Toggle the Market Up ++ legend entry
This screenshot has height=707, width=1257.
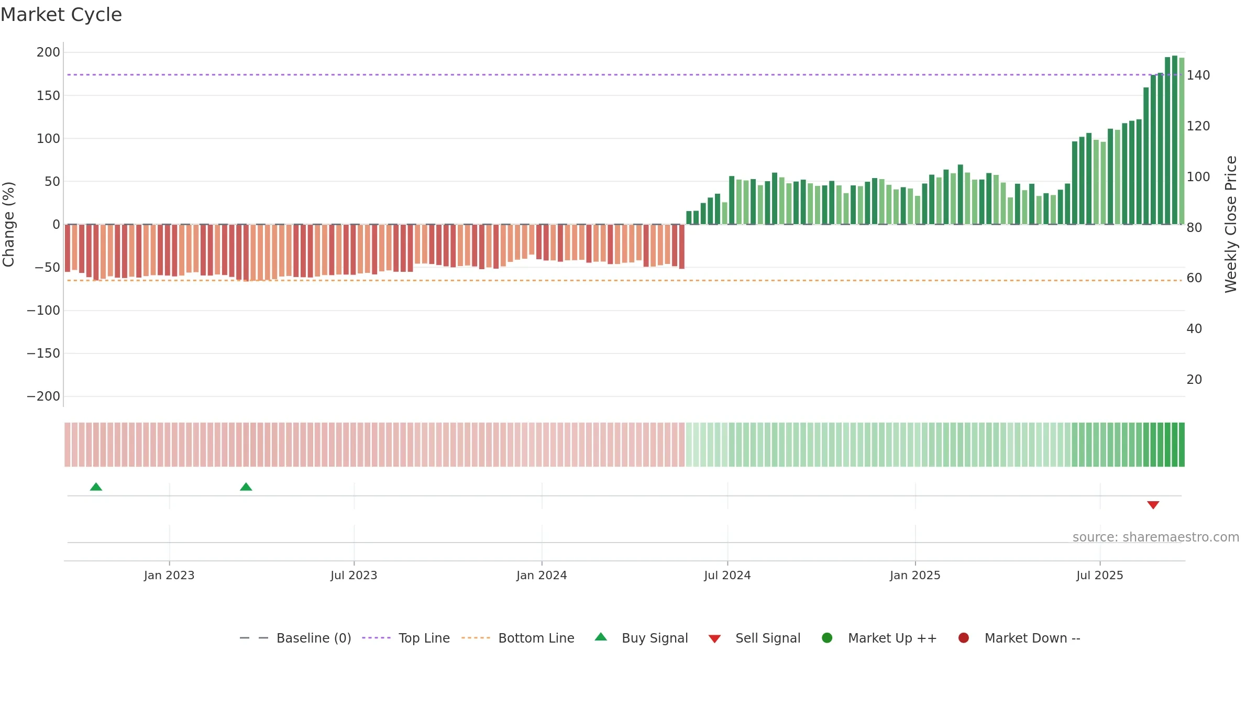click(x=879, y=638)
